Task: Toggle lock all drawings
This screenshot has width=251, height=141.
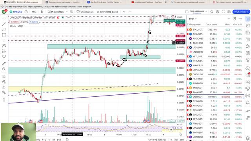Action: click(x=4, y=87)
